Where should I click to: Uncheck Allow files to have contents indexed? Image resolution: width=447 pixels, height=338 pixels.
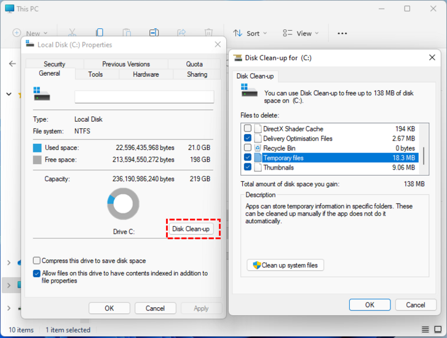(x=37, y=273)
